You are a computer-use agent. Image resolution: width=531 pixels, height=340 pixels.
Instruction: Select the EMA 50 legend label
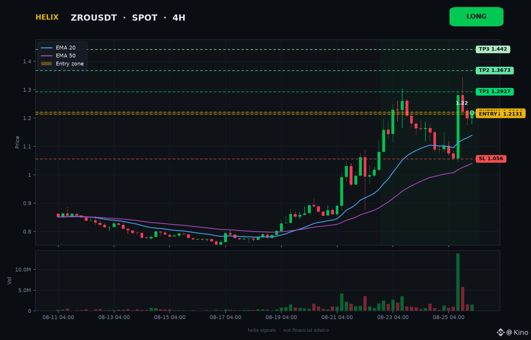click(x=66, y=56)
